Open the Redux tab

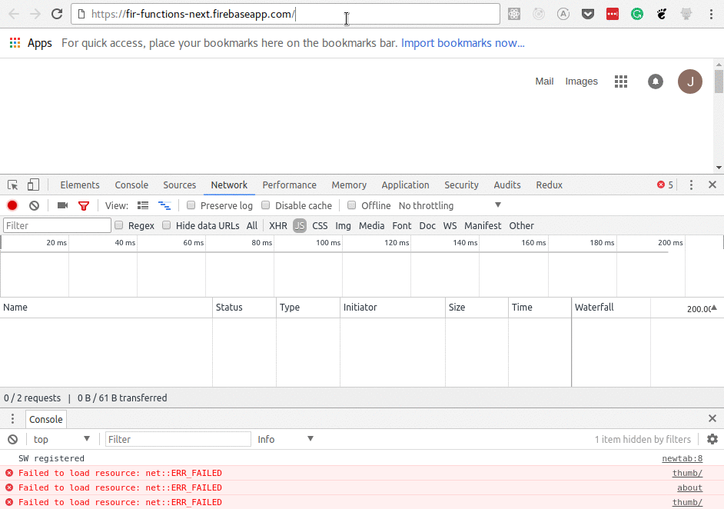(549, 185)
